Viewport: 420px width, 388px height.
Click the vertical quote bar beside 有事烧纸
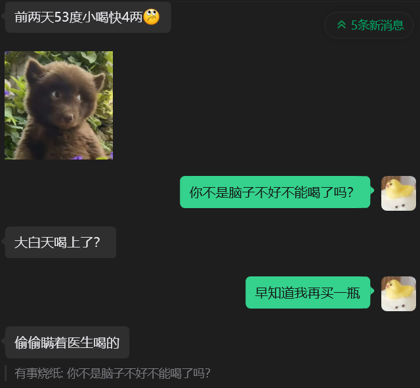pyautogui.click(x=6, y=374)
